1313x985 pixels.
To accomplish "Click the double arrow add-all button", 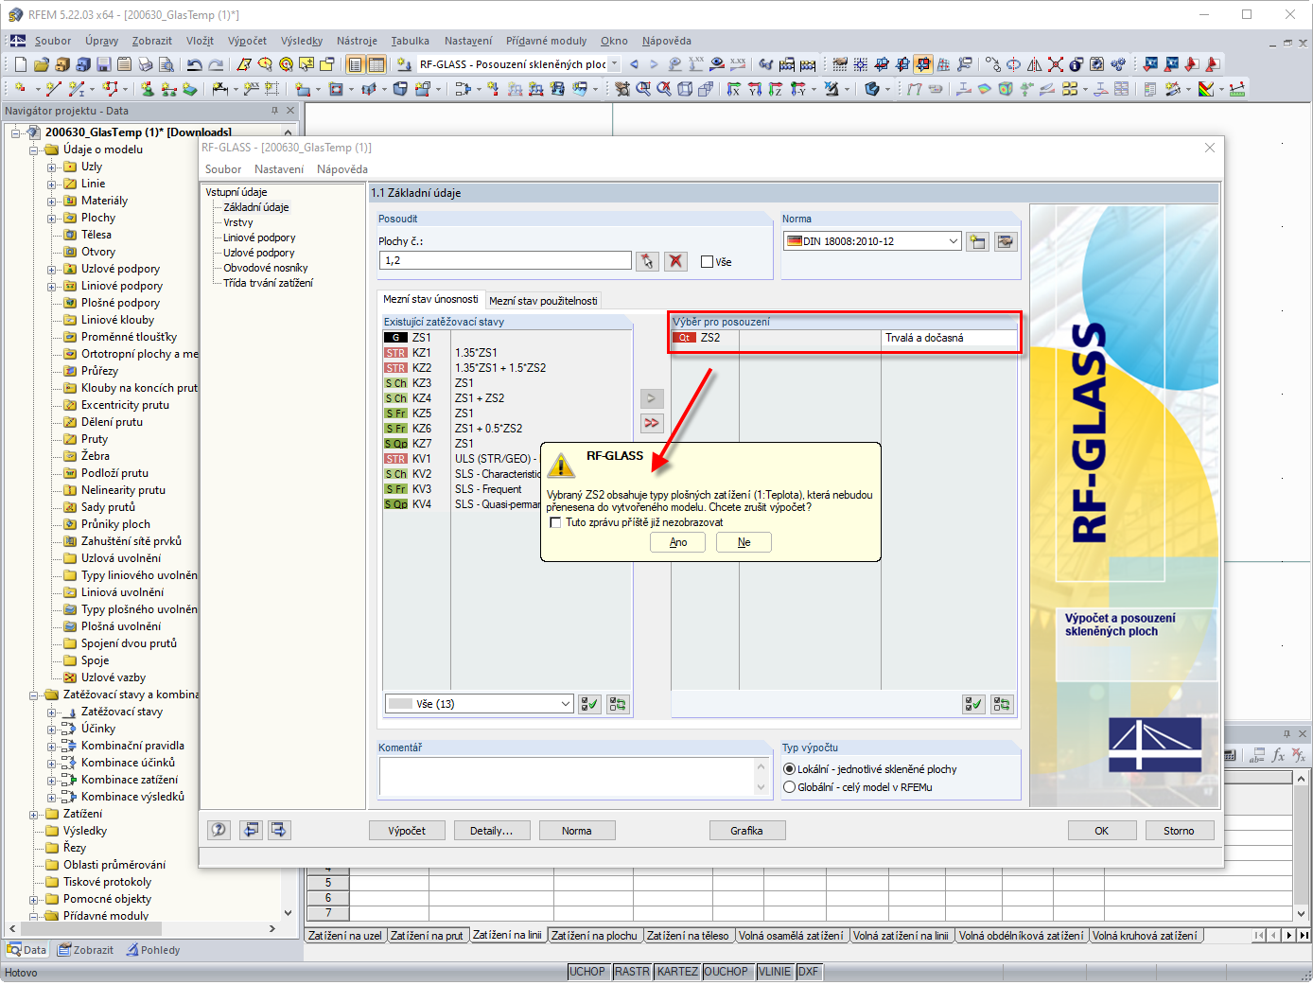I will pyautogui.click(x=652, y=423).
